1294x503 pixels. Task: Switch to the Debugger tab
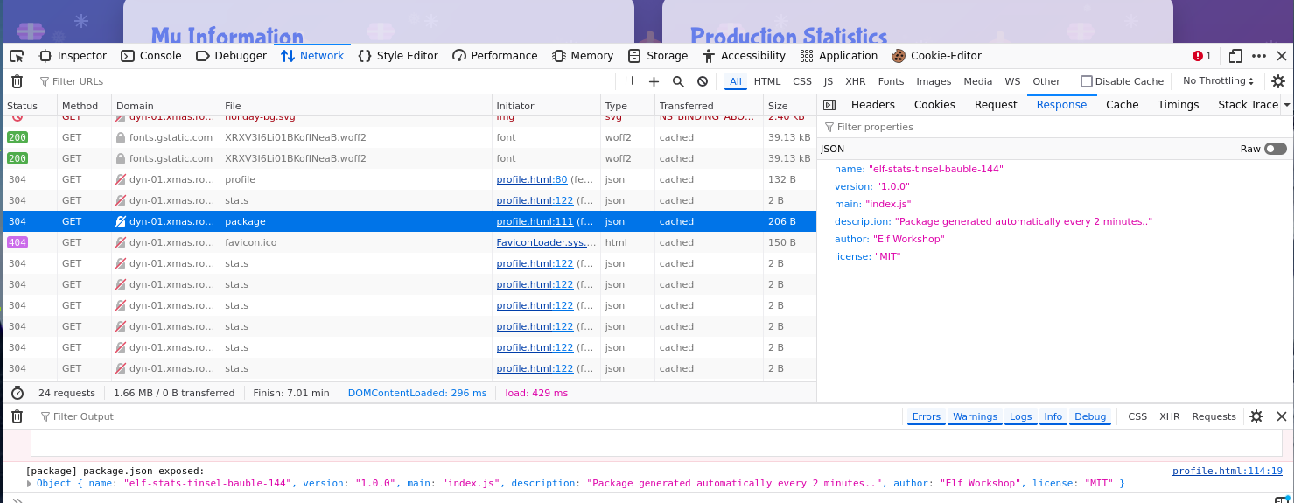point(231,56)
